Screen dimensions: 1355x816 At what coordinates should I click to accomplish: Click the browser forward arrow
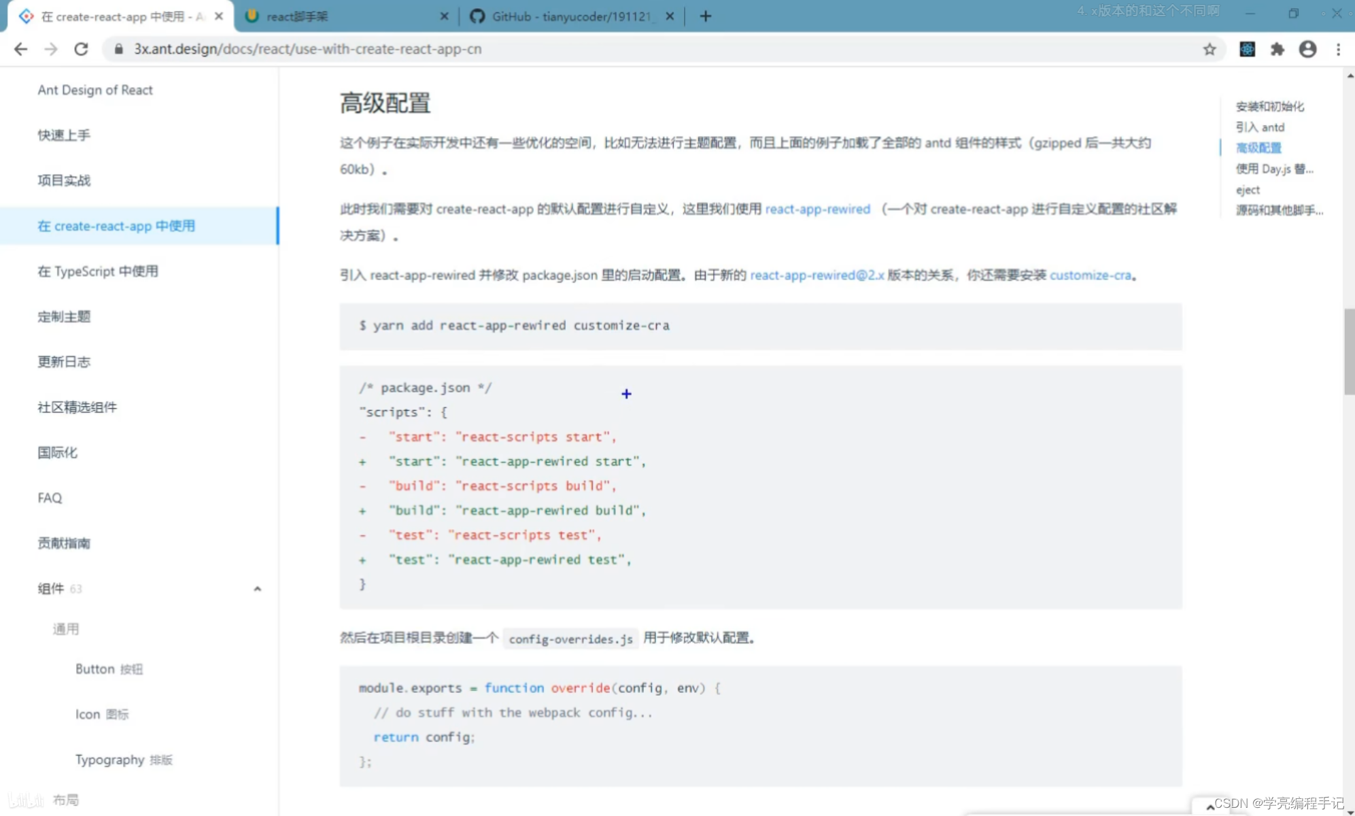pyautogui.click(x=51, y=49)
